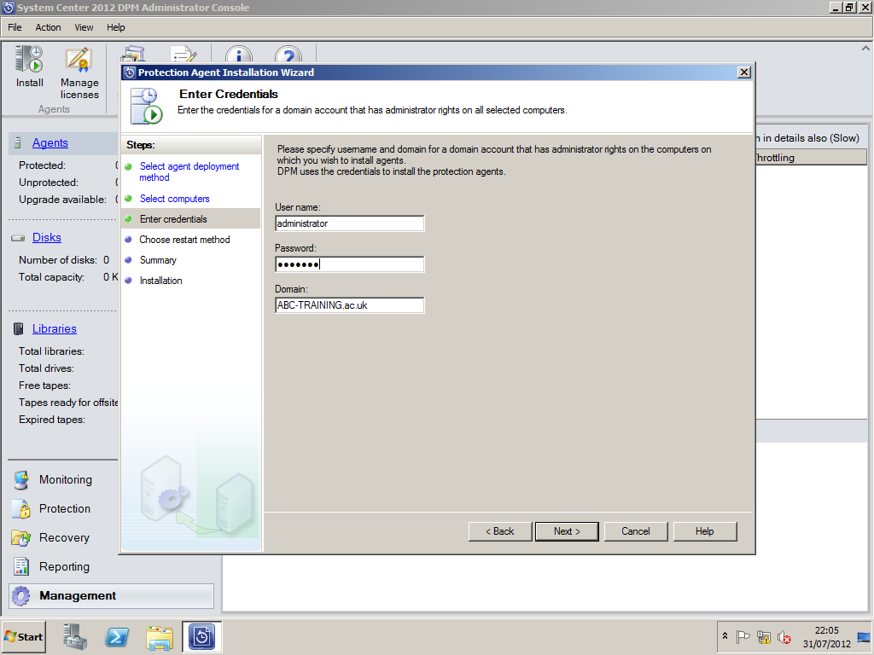Viewport: 874px width, 655px height.
Task: Open the Protection workspace icon
Action: click(21, 508)
